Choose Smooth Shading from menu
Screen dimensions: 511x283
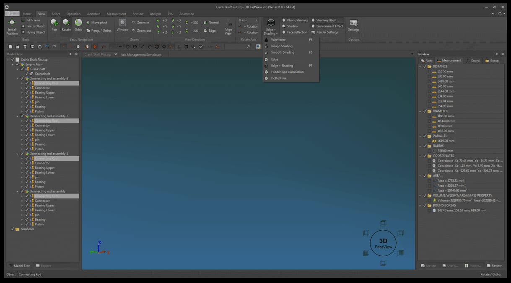[291, 52]
